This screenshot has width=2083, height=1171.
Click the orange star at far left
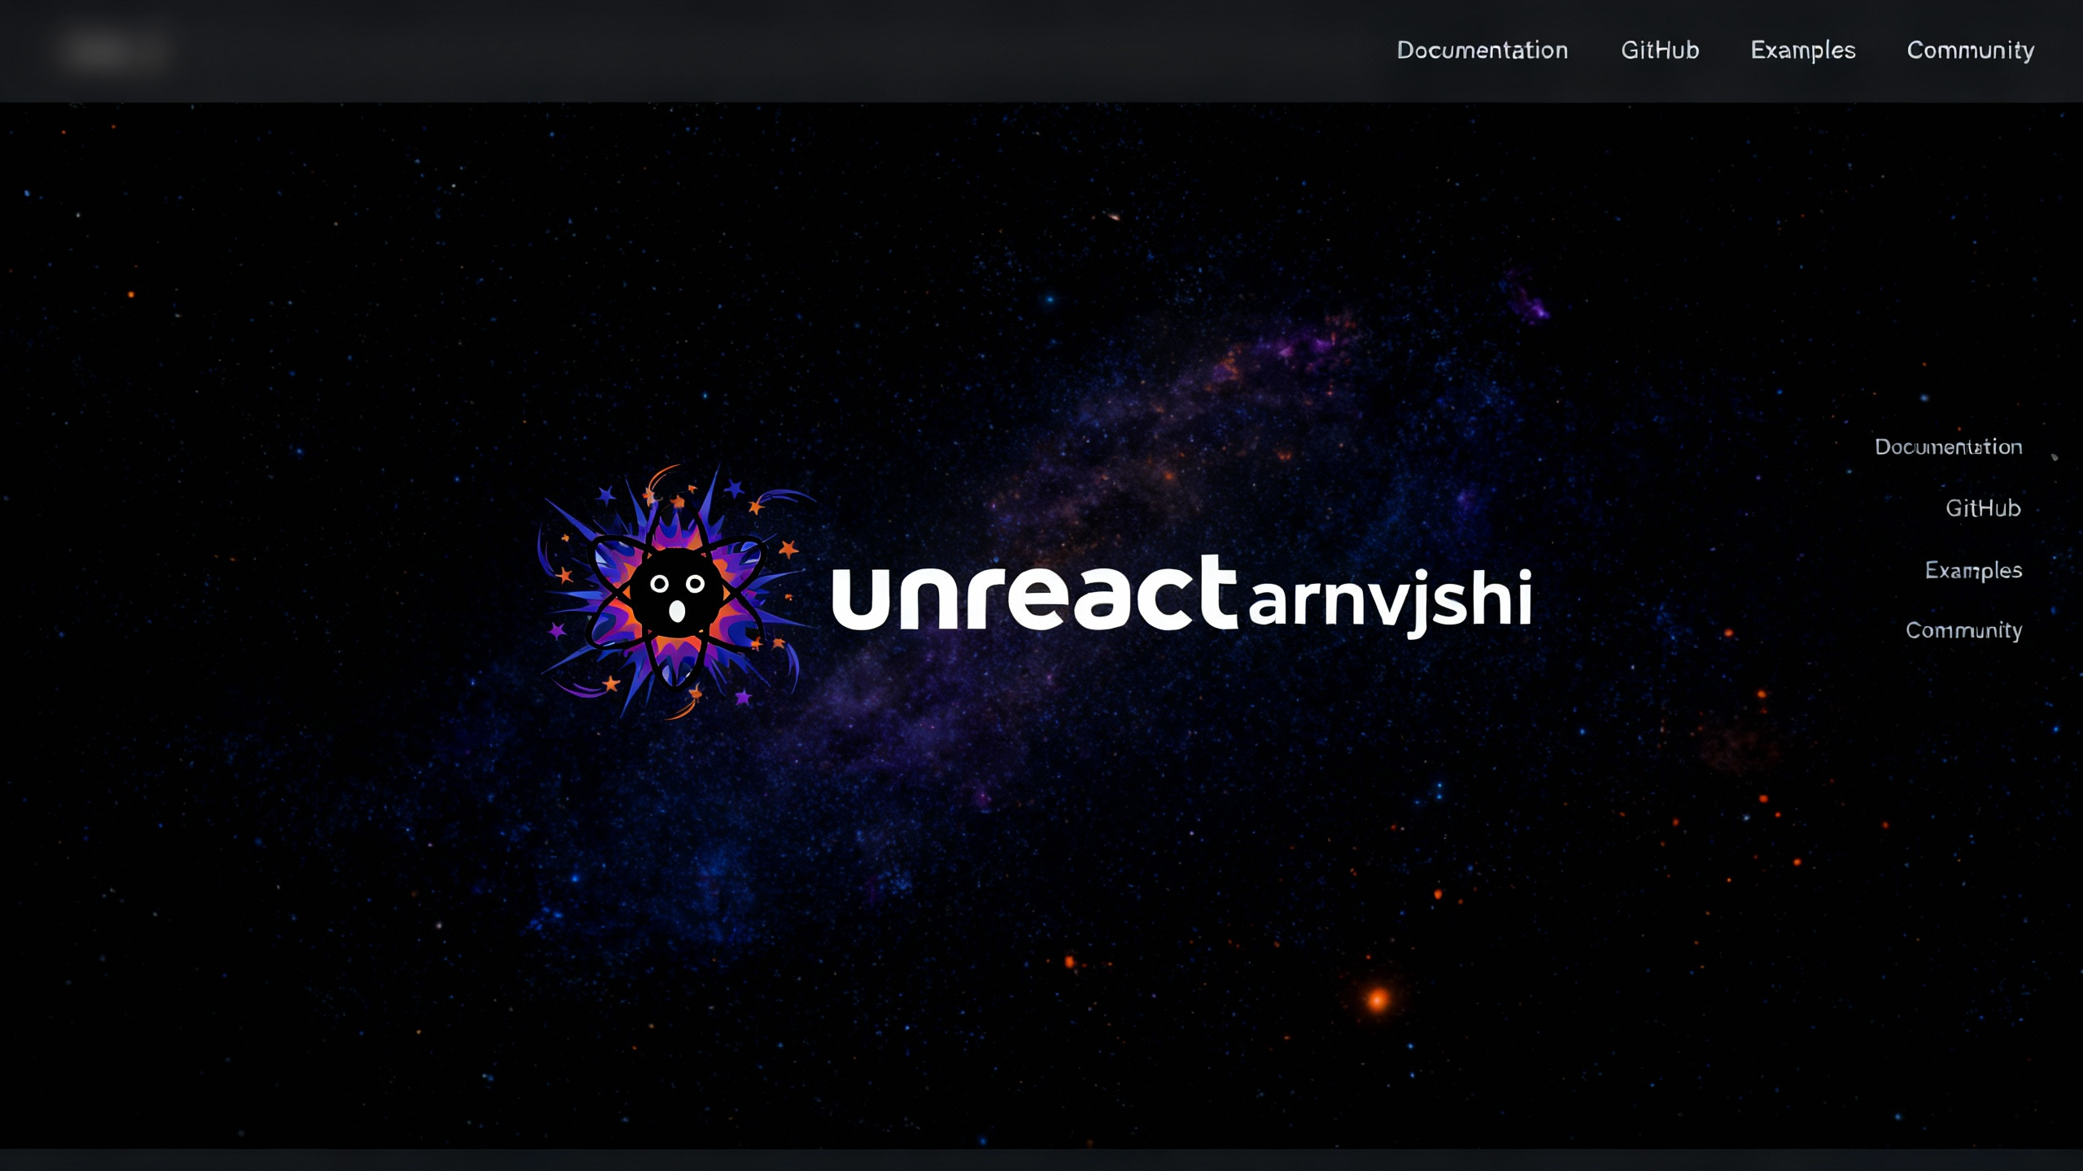131,294
